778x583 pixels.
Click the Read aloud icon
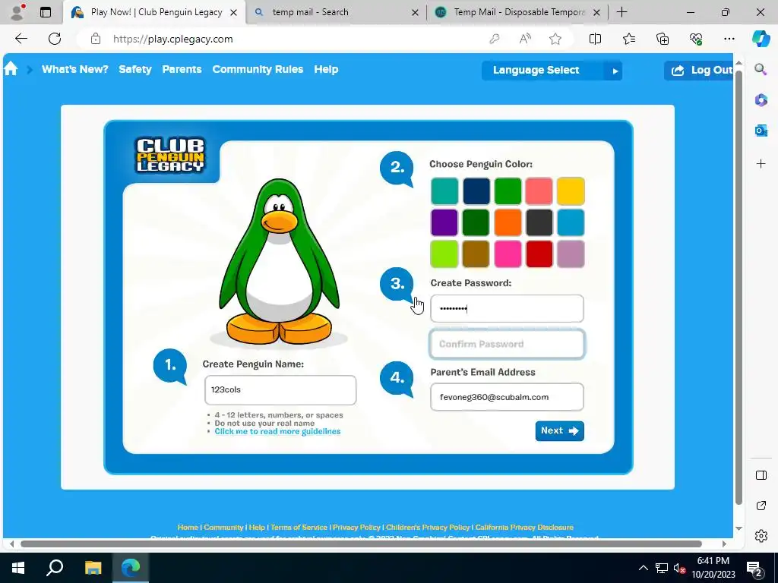525,39
